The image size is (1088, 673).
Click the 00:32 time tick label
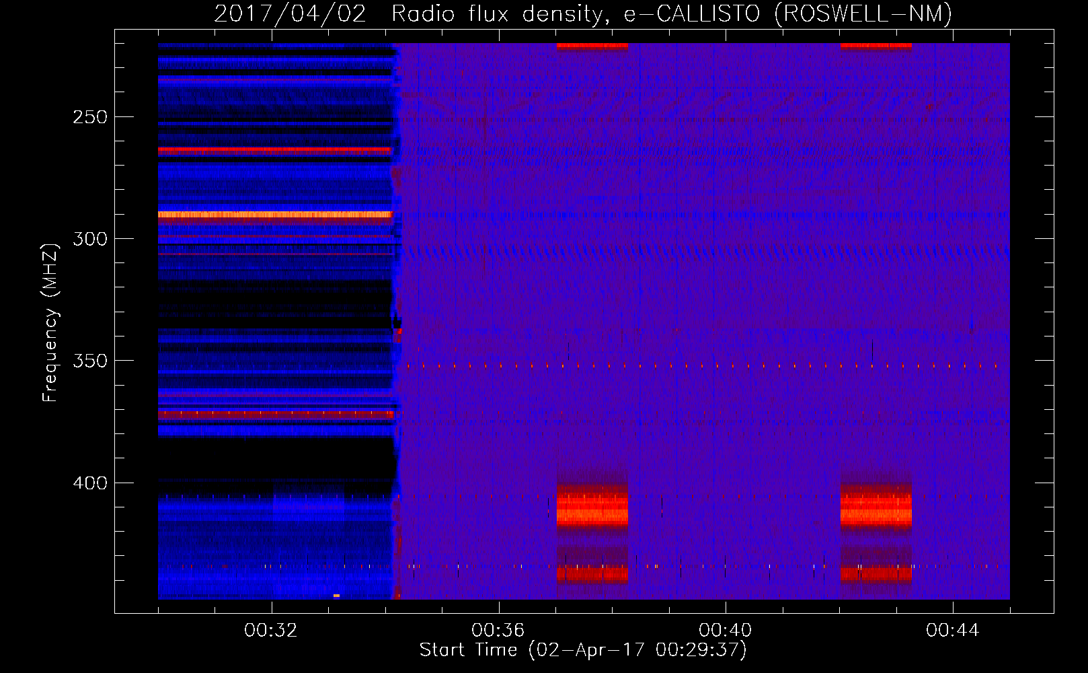coord(271,631)
